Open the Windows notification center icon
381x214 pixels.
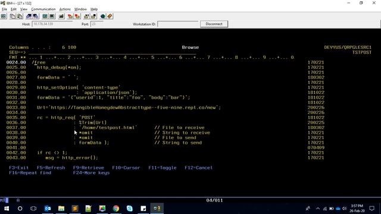click(371, 209)
